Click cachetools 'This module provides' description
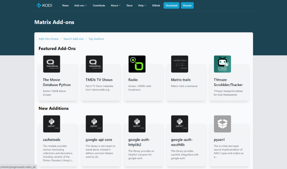The width and height of the screenshot is (287, 169). pos(58,153)
